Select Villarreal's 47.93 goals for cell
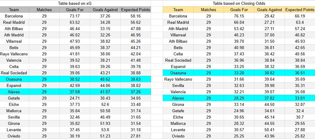The width and height of the screenshot is (315, 139). (x=75, y=41)
